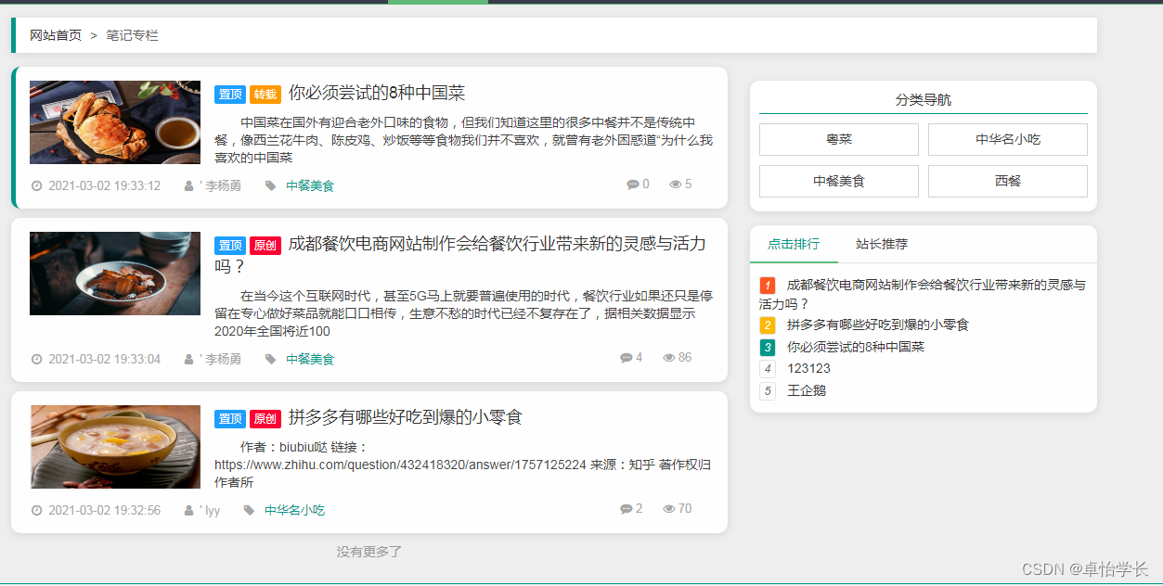Select 中华名小吃 category button in 分类导航

point(1008,140)
